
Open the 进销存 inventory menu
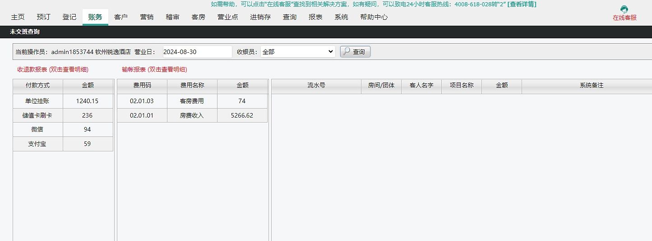pos(260,17)
